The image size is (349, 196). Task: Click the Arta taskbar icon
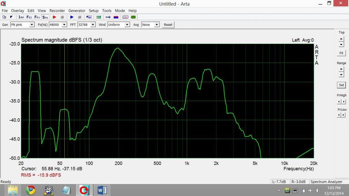[84, 190]
